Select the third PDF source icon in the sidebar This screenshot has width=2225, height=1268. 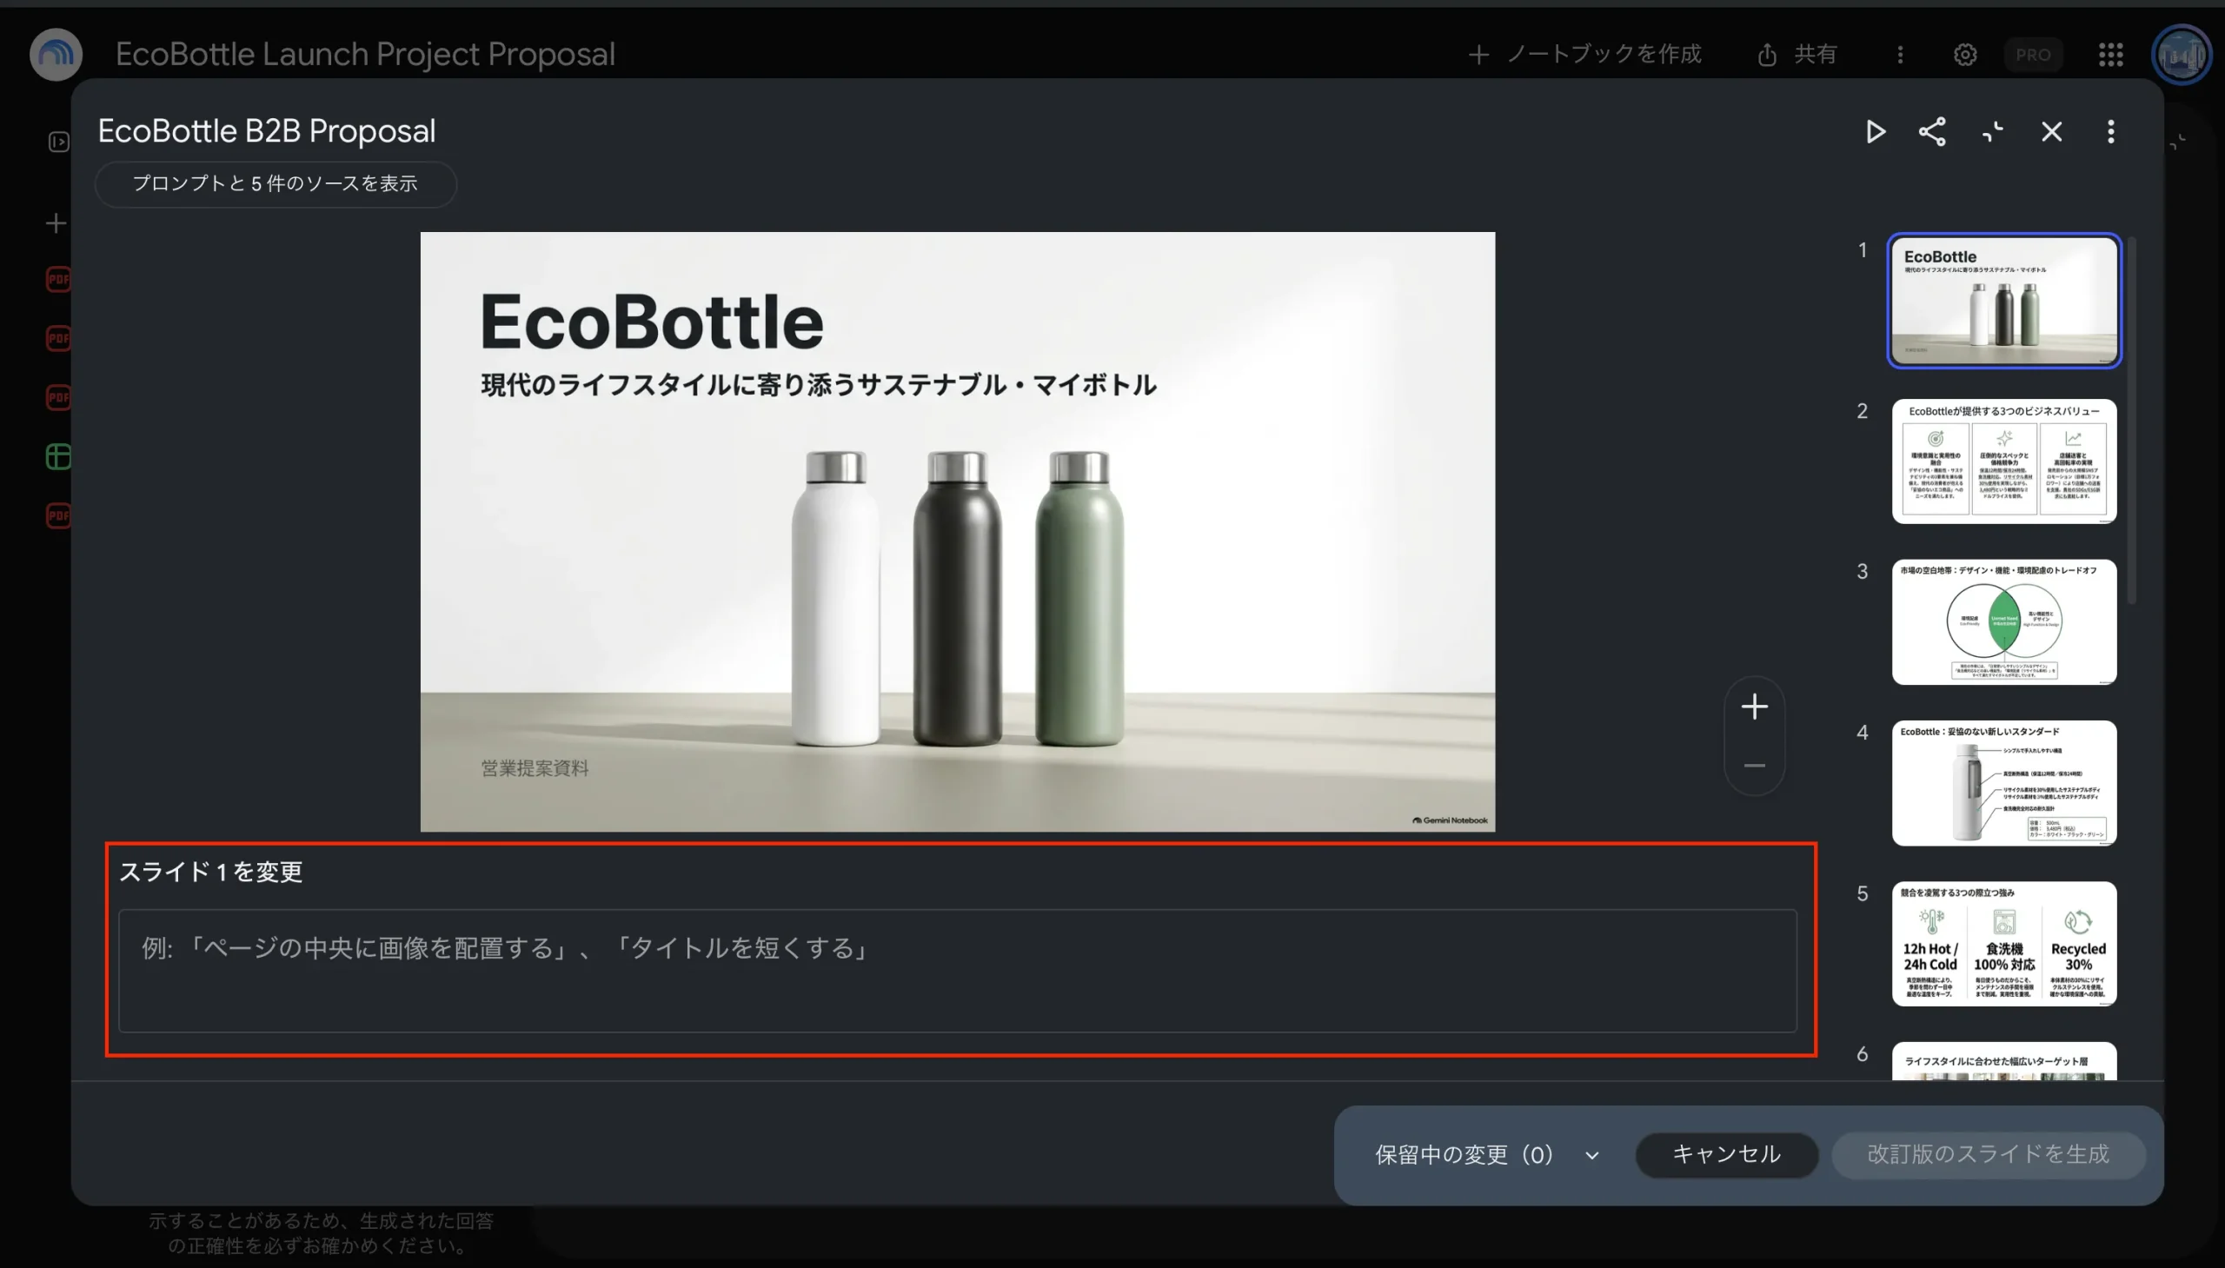58,397
